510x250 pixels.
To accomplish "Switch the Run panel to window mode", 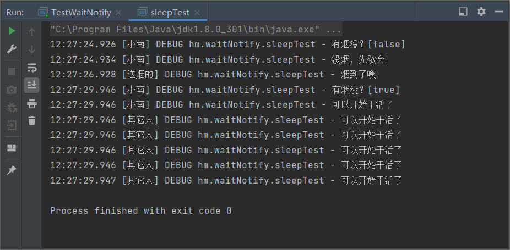I will click(x=463, y=12).
